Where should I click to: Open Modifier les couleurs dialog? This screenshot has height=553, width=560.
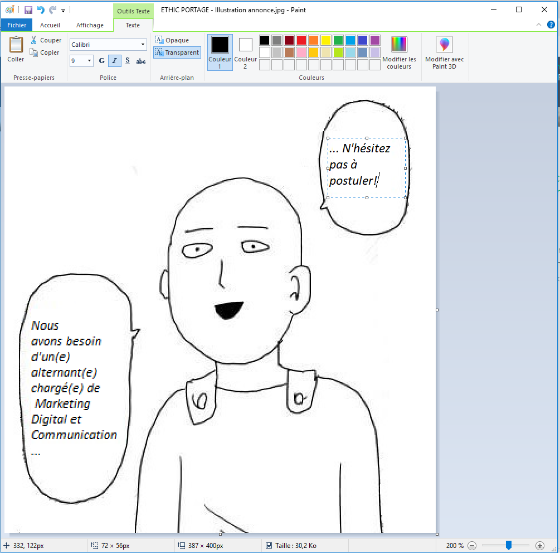(x=399, y=52)
